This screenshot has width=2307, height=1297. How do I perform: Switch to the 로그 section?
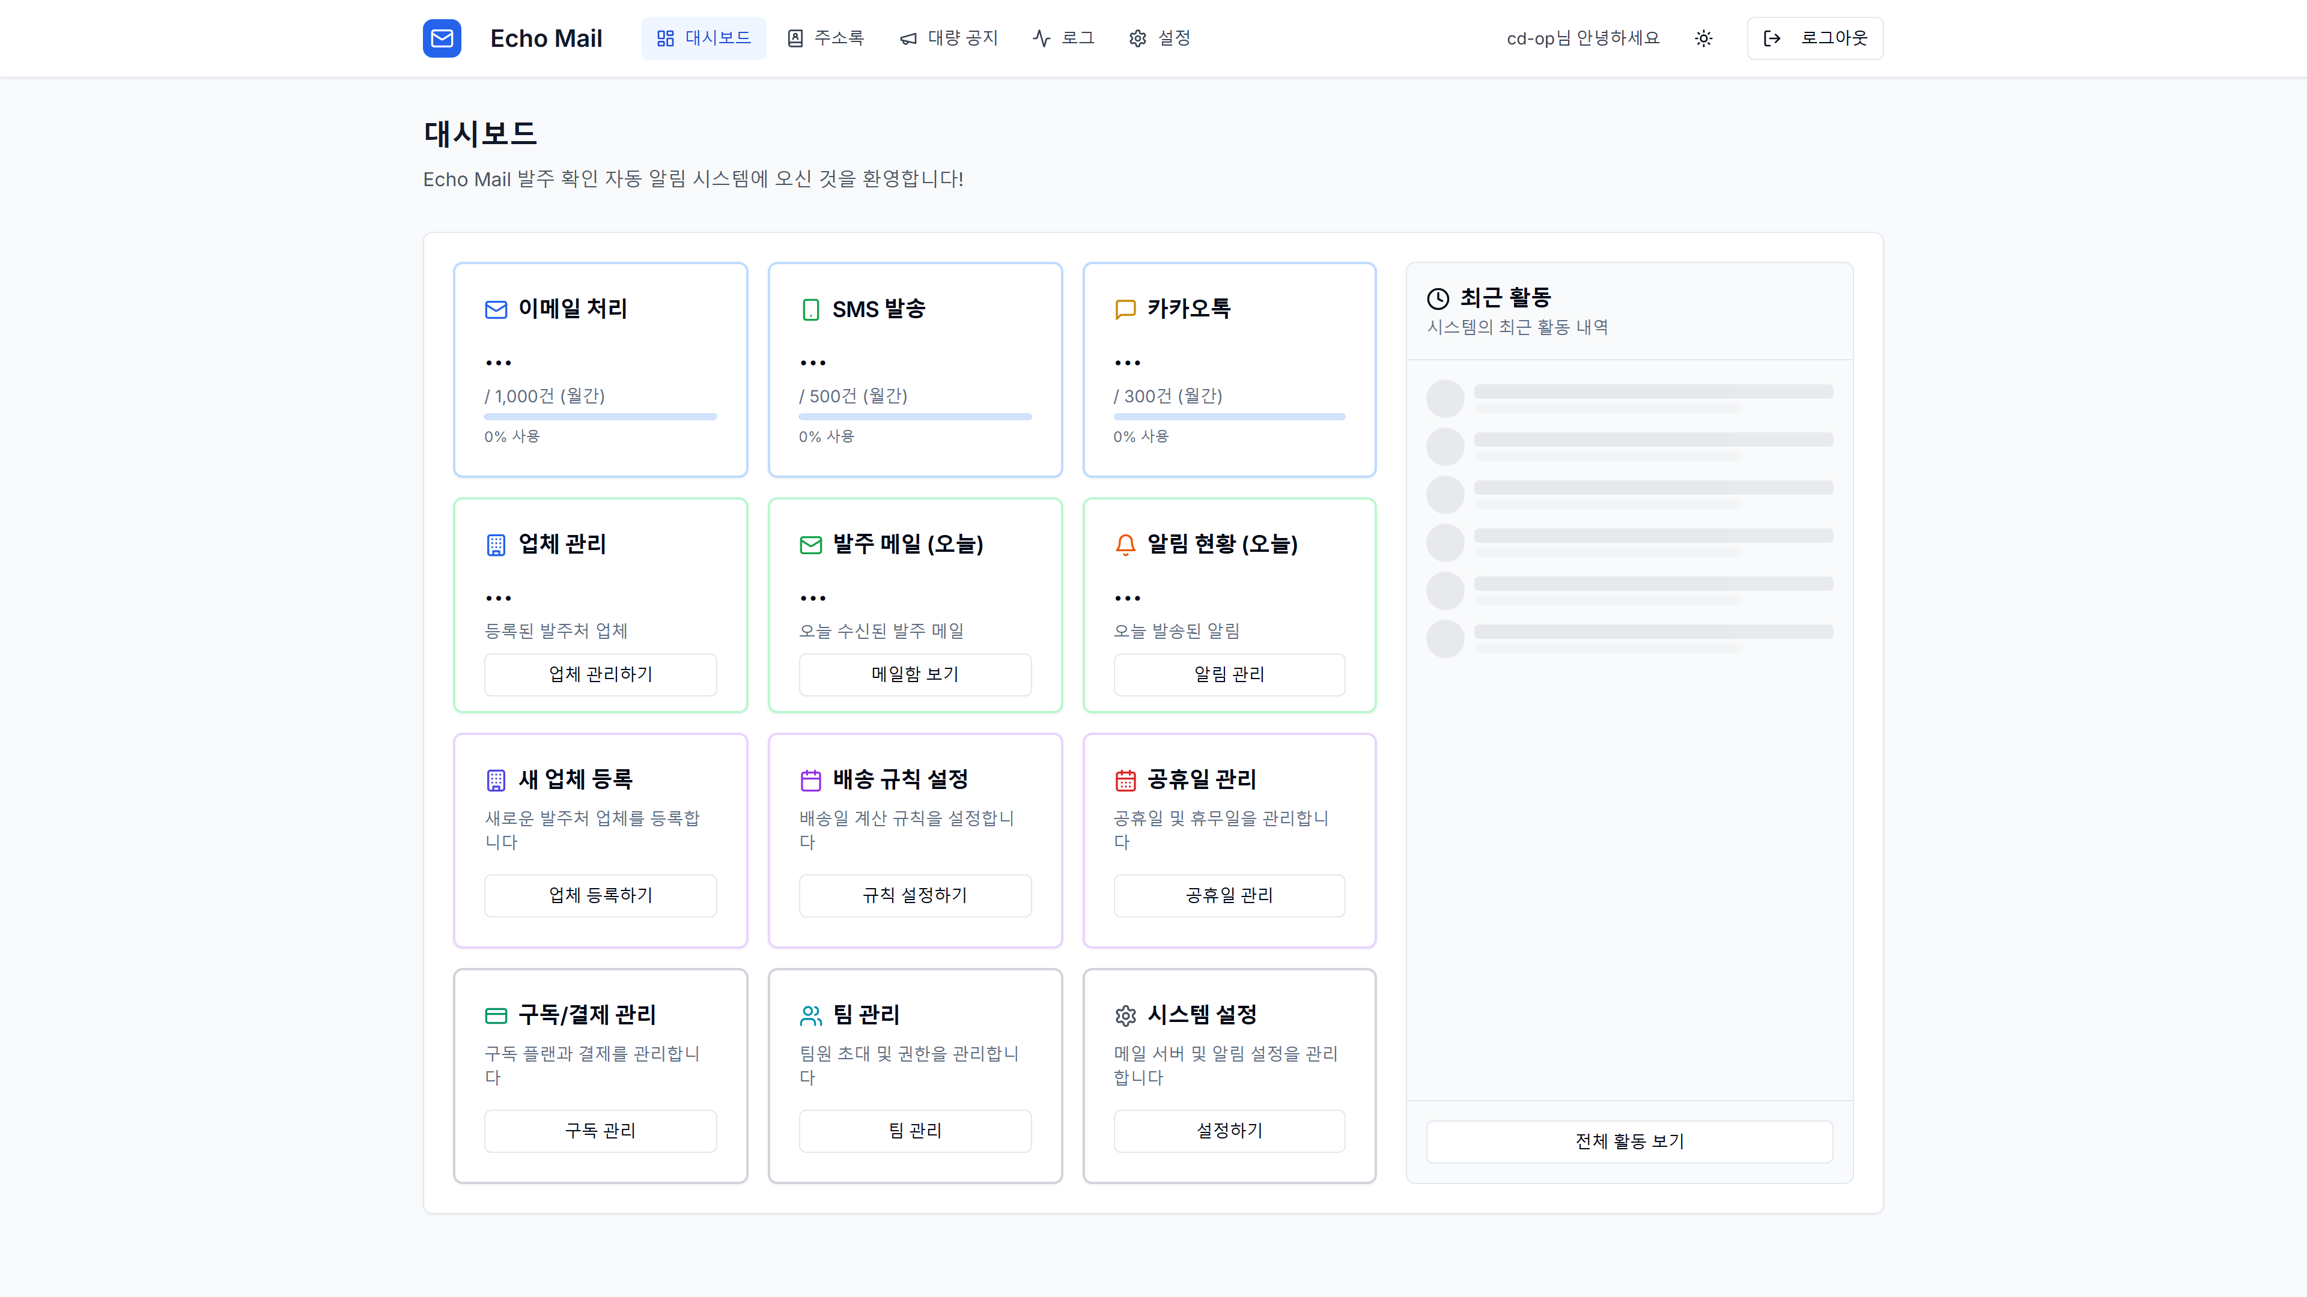click(1063, 38)
